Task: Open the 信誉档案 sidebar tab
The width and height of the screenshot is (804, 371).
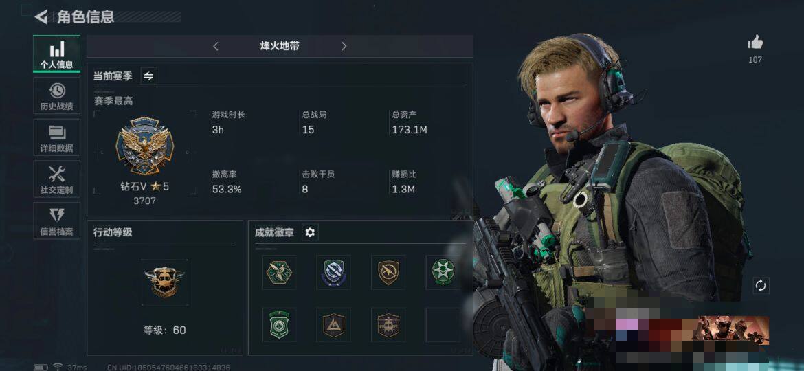Action: (x=56, y=221)
